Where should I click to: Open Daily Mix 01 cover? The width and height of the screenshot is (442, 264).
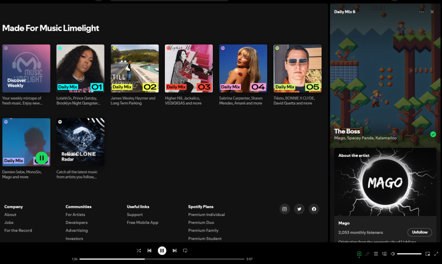(80, 69)
